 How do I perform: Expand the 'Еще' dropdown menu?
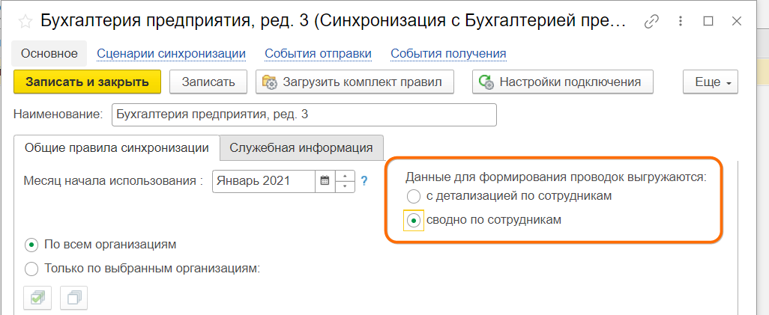click(710, 82)
